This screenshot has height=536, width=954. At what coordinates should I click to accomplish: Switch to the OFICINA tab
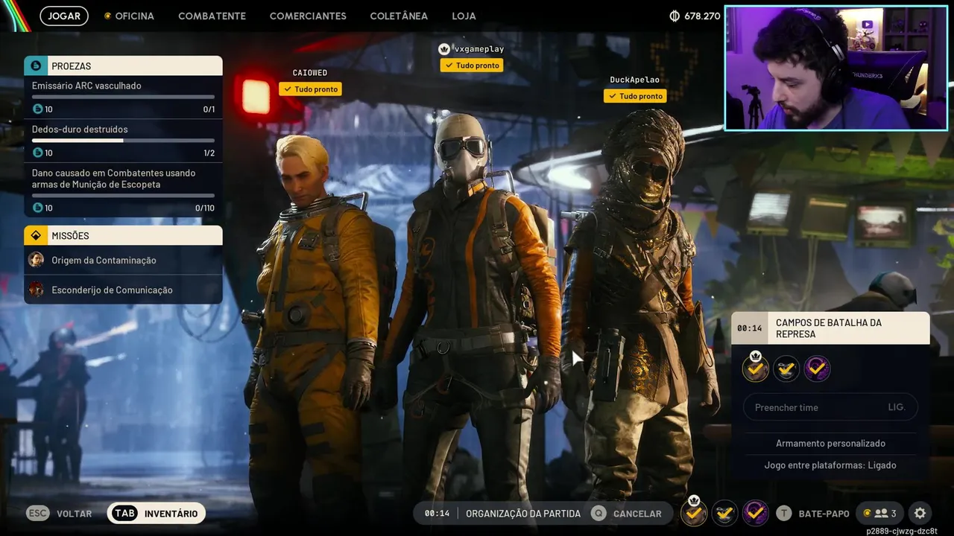tap(134, 16)
